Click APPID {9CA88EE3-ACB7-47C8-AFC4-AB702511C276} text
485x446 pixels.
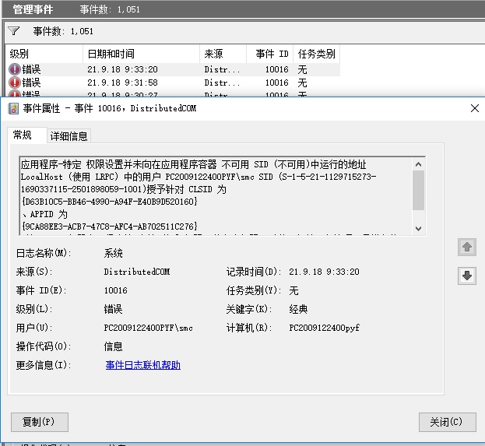coord(110,227)
